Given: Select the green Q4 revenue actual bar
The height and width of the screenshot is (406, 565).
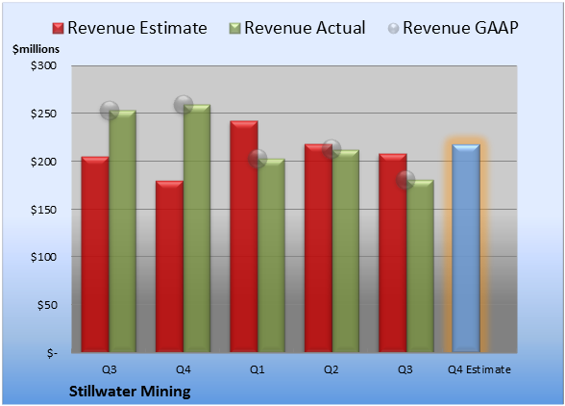Looking at the screenshot, I should point(197,228).
